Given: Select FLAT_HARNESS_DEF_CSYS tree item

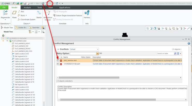Looking at the screenshot, I should [x=23, y=51].
